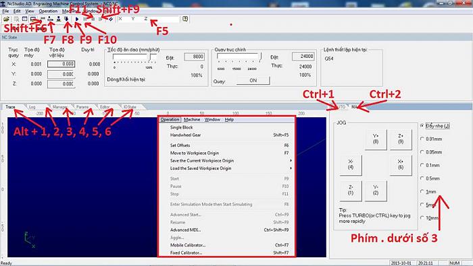
Task: Click the X workpiece coordinate field
Action: point(61,64)
